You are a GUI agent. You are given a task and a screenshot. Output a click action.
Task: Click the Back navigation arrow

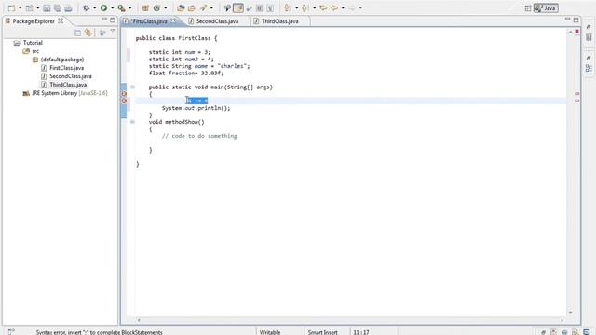click(x=334, y=8)
